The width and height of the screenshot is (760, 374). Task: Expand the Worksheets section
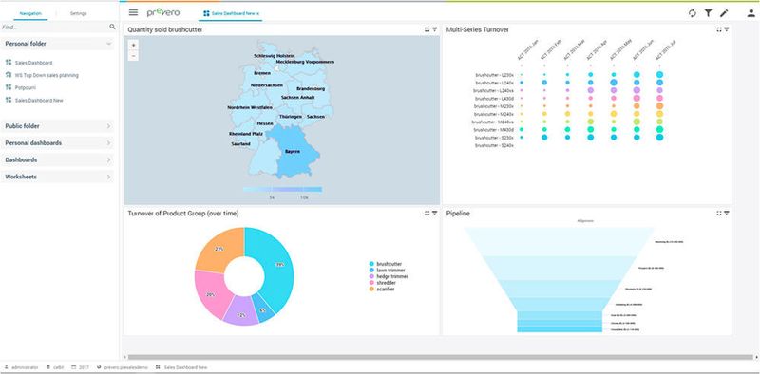coord(57,177)
